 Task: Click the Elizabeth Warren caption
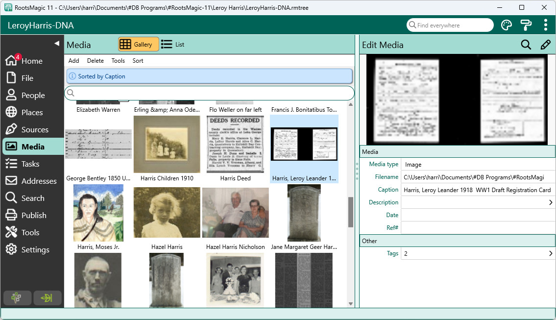coord(98,110)
